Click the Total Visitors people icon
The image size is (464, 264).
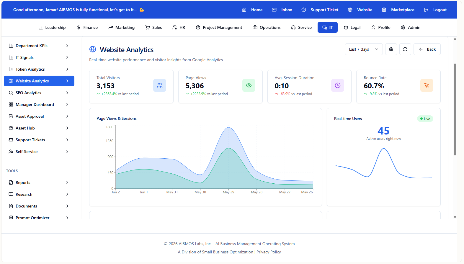(x=160, y=85)
